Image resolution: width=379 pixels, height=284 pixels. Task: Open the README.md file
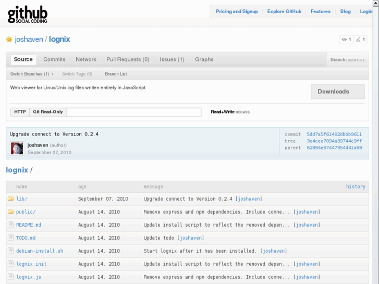(29, 225)
